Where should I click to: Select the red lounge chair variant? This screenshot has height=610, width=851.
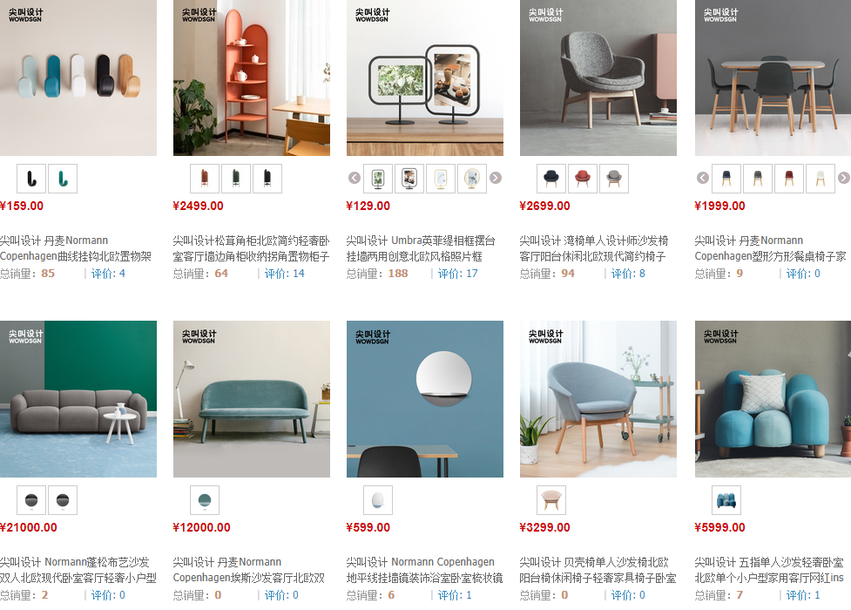coord(583,179)
